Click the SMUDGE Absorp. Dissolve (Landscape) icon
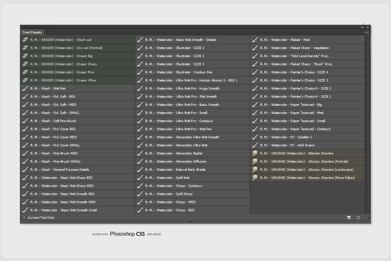 (255, 169)
